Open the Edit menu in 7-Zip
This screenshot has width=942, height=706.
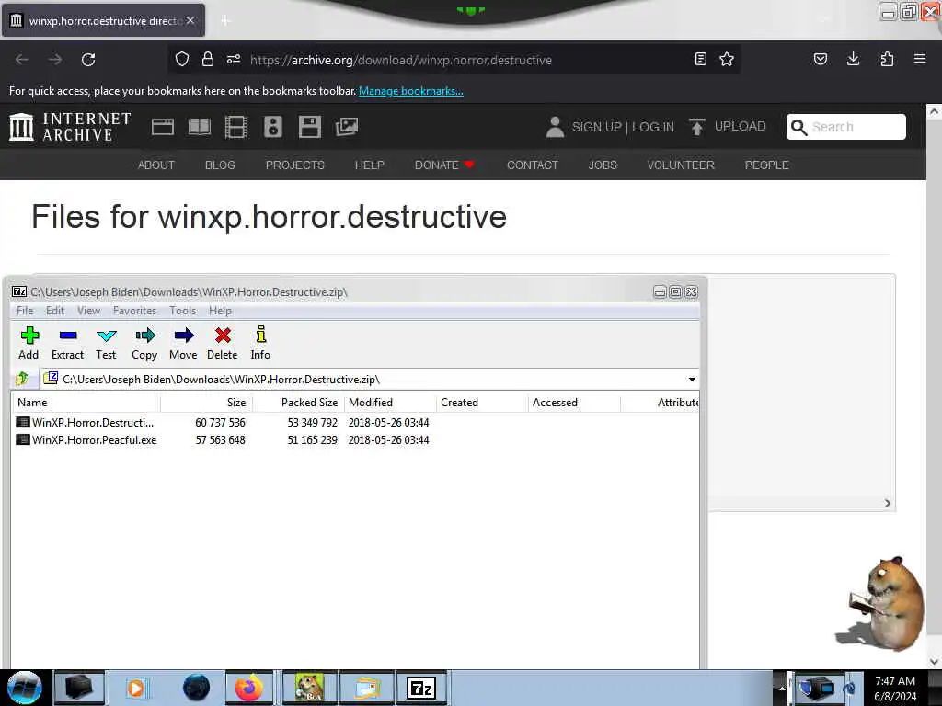pos(54,311)
